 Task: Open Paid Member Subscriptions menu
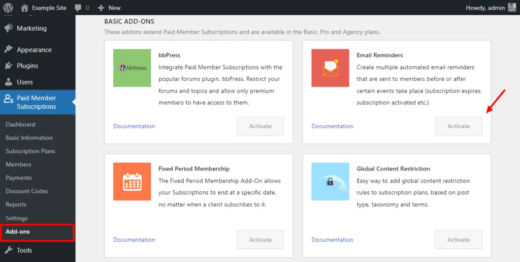pos(38,102)
